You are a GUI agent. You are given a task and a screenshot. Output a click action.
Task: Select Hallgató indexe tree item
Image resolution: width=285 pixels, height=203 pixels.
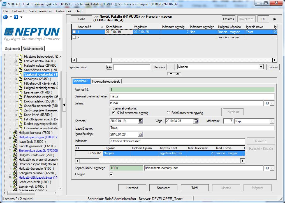click(40, 66)
